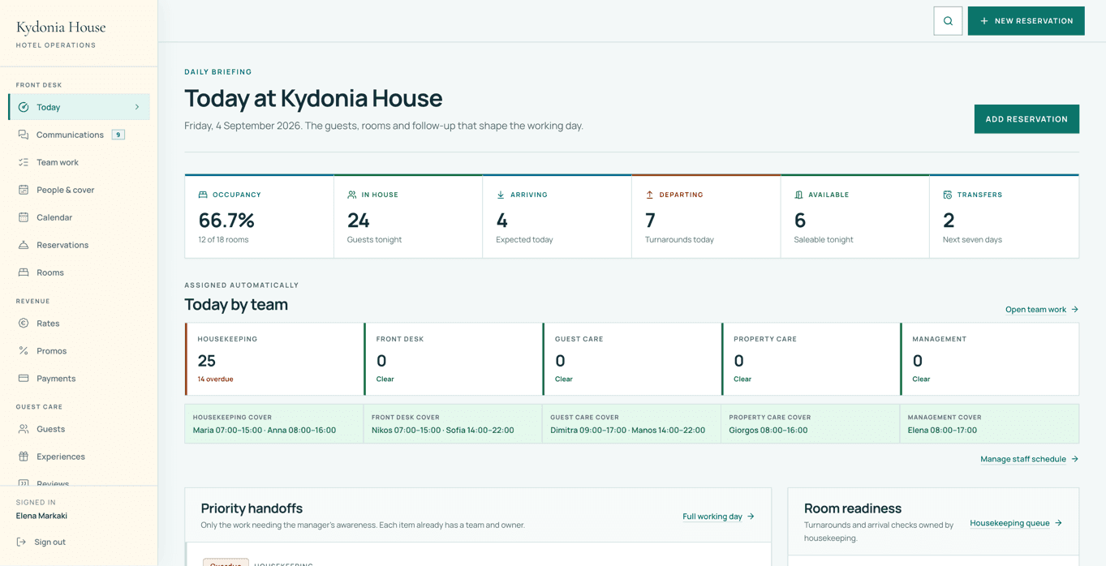Click the 2 transfers next seven days value
1106x566 pixels.
[x=949, y=220]
